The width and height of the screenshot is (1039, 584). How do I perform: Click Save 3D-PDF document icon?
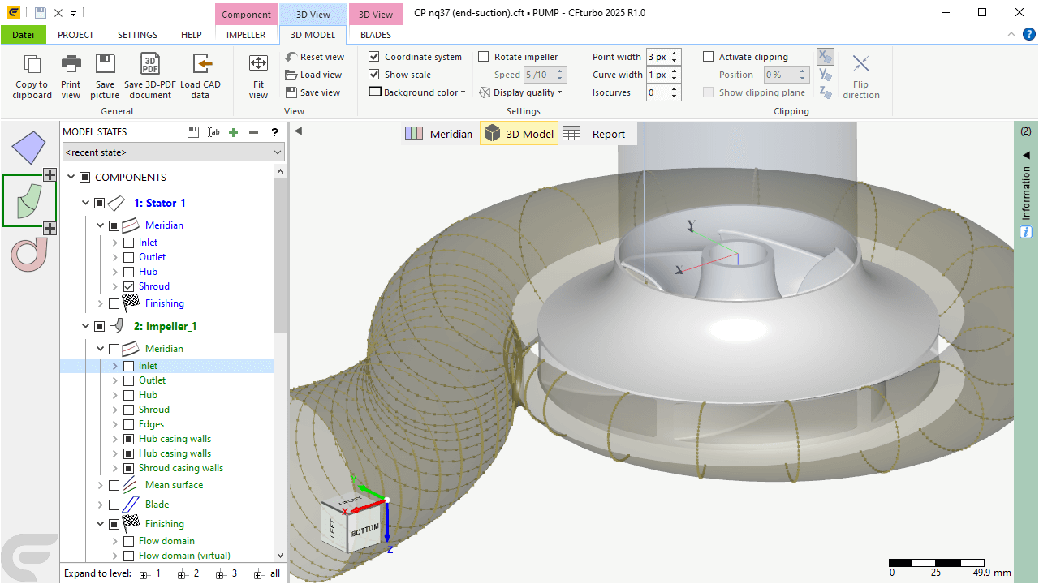(150, 65)
